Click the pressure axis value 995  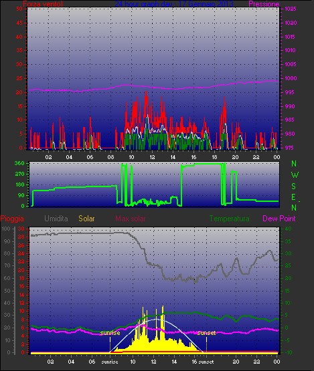(290, 92)
